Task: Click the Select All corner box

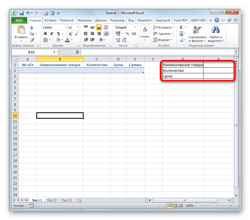Action: coord(15,59)
